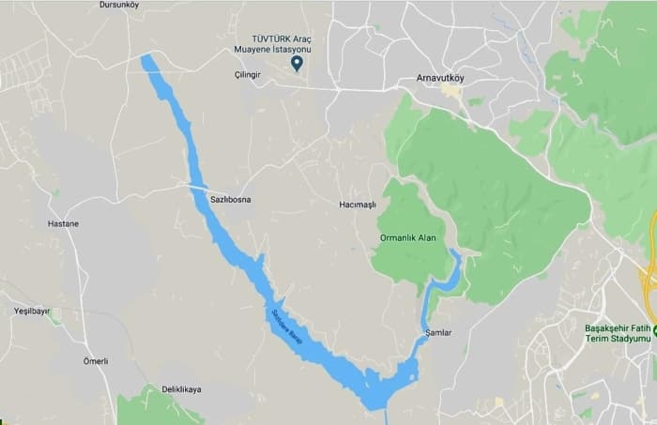
Task: Click the Başakşehir Fatih Terim Stadyumu text
Action: pyautogui.click(x=618, y=333)
